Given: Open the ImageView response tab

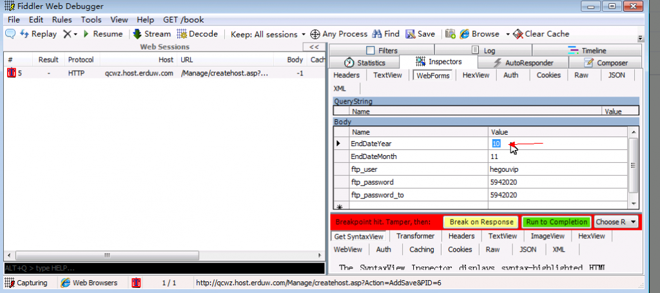Looking at the screenshot, I should point(547,236).
